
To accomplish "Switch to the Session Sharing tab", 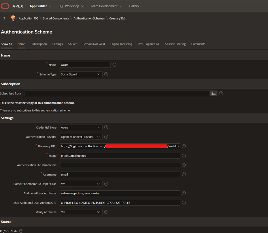I will point(175,44).
